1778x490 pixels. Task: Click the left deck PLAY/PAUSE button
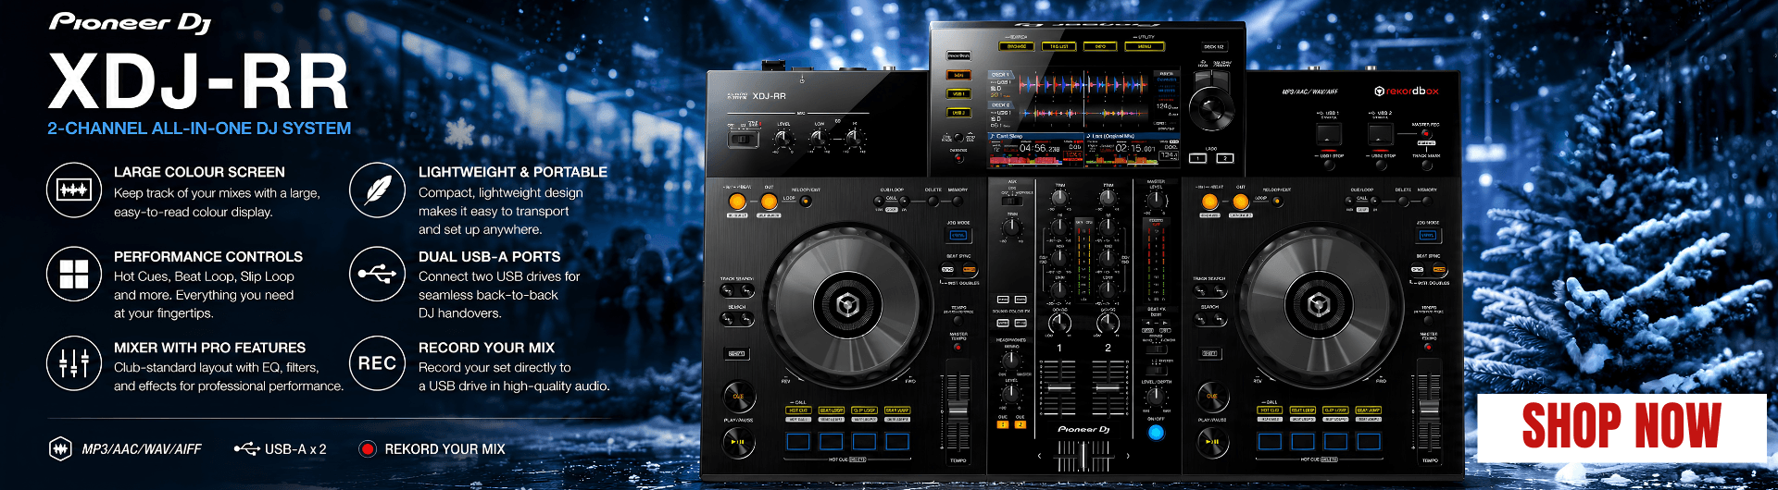[x=738, y=442]
